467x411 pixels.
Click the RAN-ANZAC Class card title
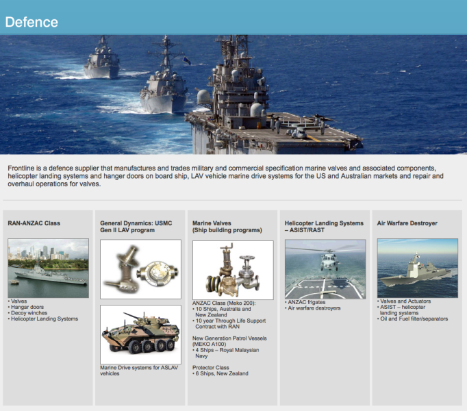tap(34, 223)
